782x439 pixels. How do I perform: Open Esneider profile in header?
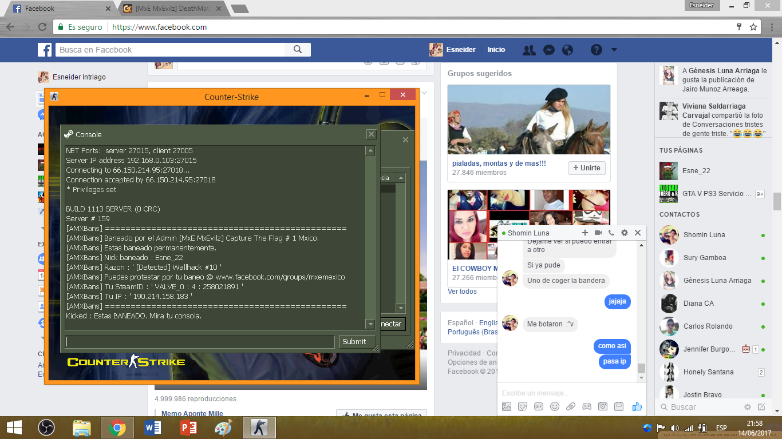(453, 50)
